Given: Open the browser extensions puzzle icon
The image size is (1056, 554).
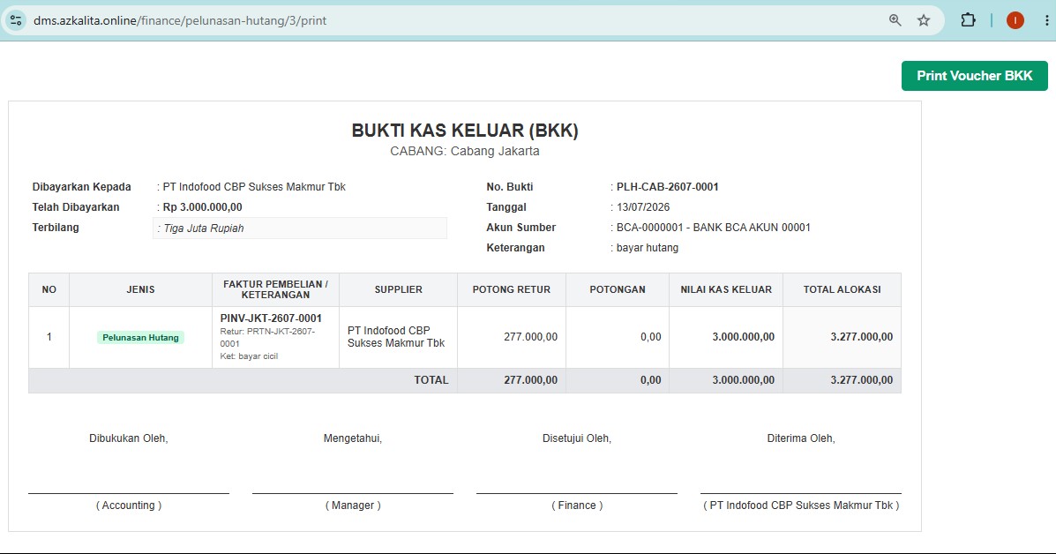Looking at the screenshot, I should [x=968, y=20].
